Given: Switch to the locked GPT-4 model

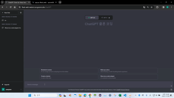Looking at the screenshot, I should pyautogui.click(x=105, y=18).
